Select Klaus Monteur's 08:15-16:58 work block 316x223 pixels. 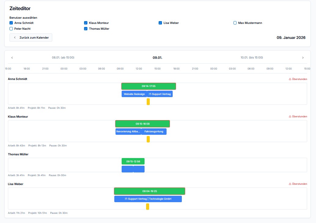[x=142, y=124]
